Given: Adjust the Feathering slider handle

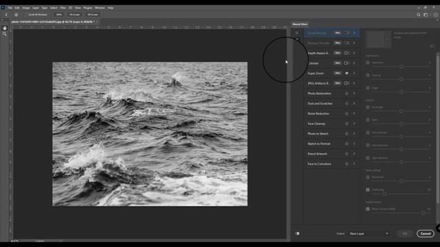Looking at the screenshot, I should (x=384, y=193).
